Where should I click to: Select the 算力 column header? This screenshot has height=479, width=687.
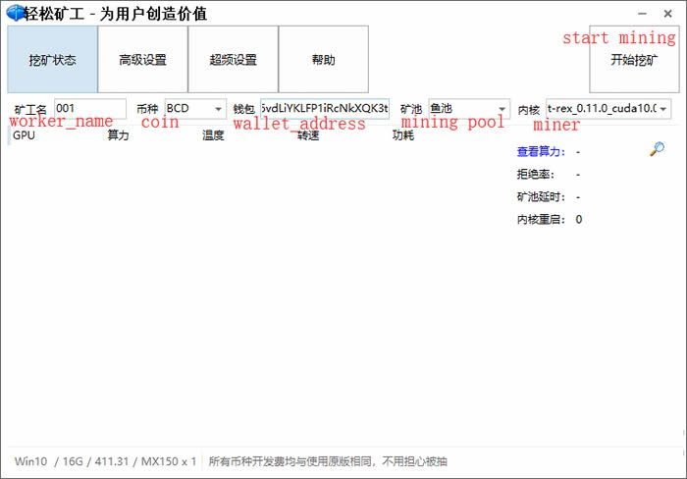click(118, 135)
